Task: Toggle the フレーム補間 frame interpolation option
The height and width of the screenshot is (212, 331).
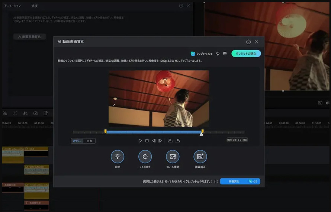Action: [173, 157]
